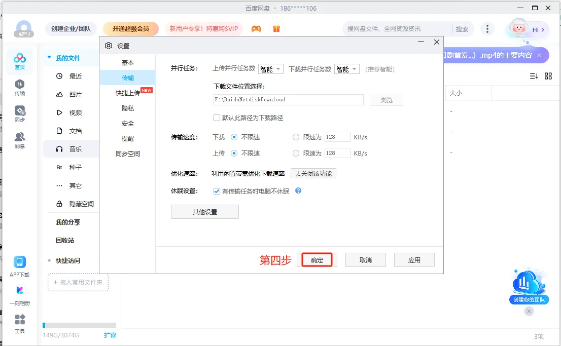The height and width of the screenshot is (346, 561).
Task: Switch to the 安全 settings tab
Action: [128, 123]
